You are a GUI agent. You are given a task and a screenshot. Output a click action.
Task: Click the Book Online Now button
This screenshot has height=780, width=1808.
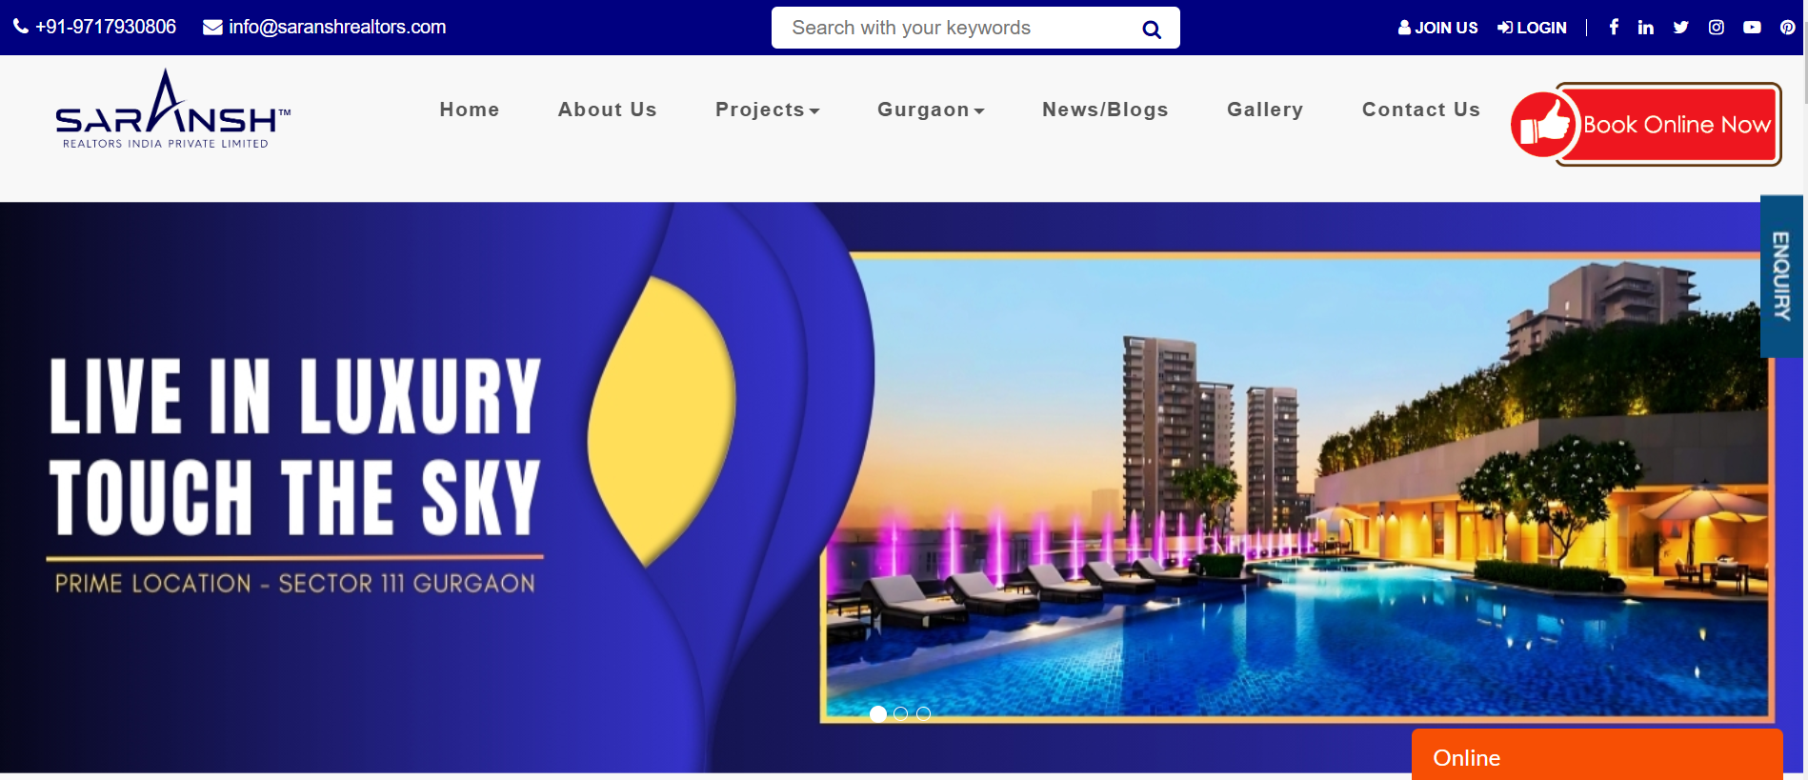1669,124
